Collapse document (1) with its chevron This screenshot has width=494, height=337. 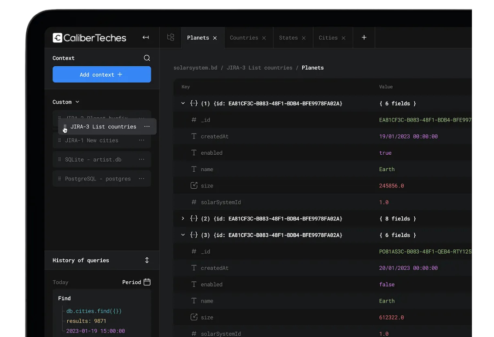pyautogui.click(x=183, y=103)
